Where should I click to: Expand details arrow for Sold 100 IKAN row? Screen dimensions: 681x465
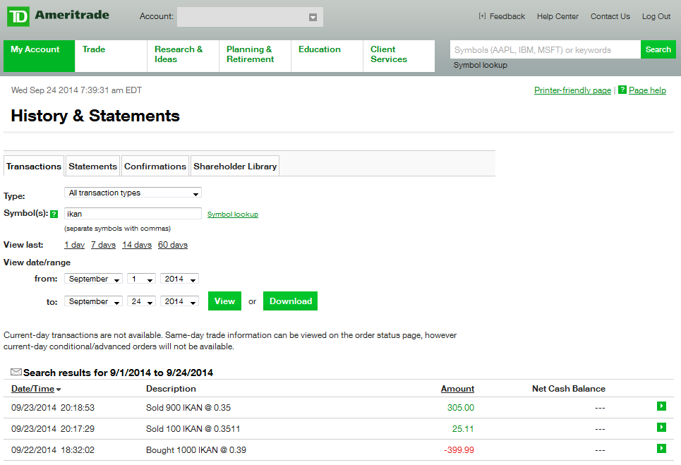pyautogui.click(x=661, y=427)
